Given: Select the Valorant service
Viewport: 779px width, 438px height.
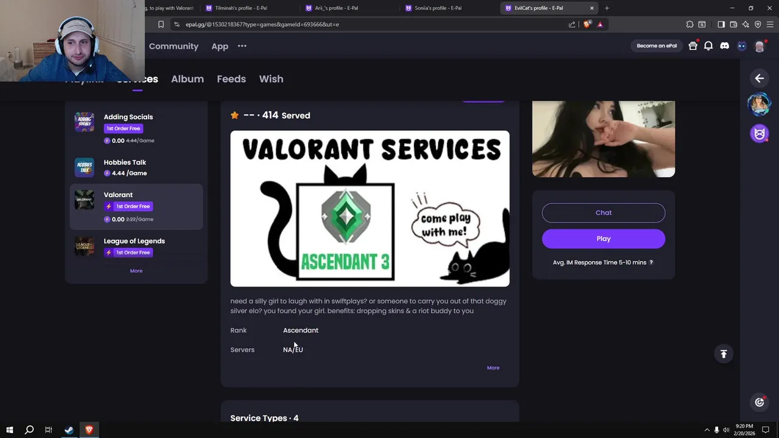Looking at the screenshot, I should (136, 207).
